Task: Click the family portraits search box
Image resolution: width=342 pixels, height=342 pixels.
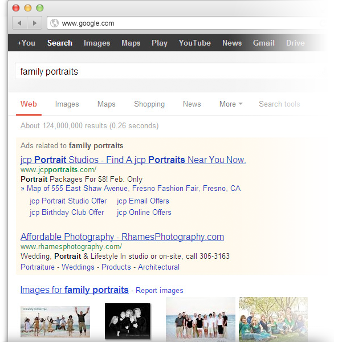Action: (169, 71)
